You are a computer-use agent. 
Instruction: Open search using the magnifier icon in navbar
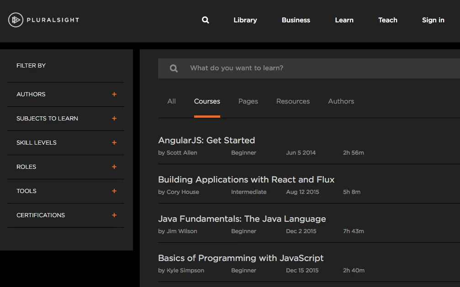pyautogui.click(x=205, y=20)
